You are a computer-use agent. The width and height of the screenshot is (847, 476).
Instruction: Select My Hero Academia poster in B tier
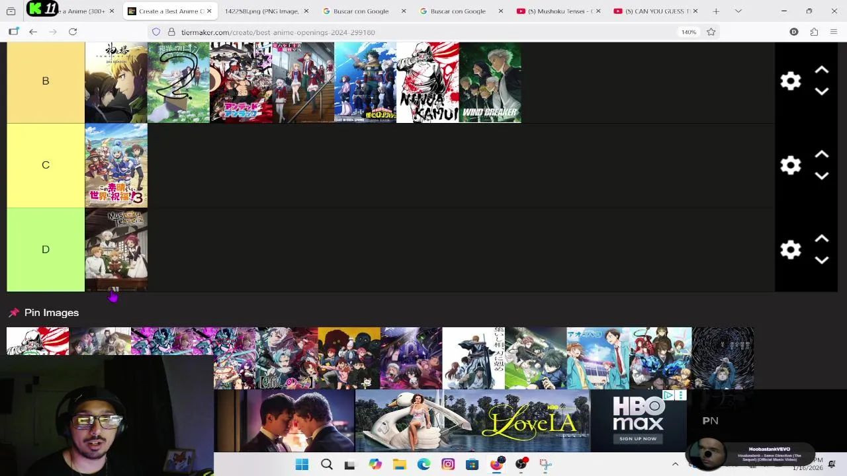tap(365, 83)
